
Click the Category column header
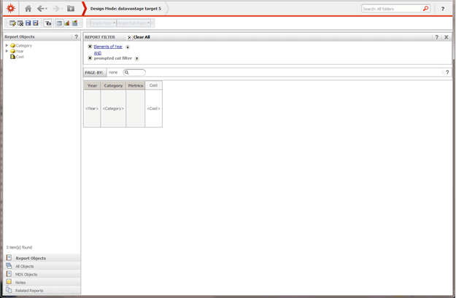coord(113,85)
